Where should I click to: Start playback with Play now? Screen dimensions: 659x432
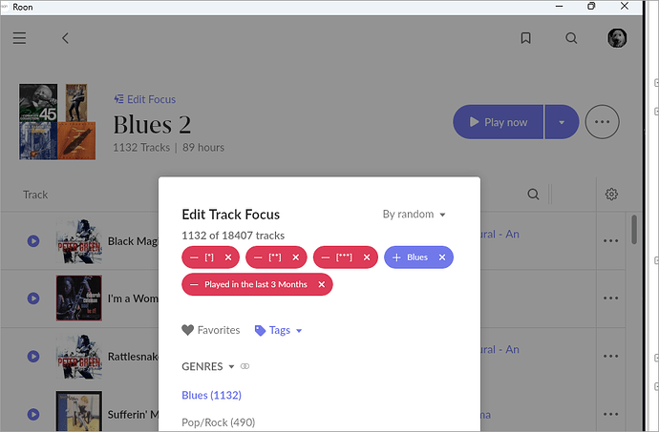498,122
